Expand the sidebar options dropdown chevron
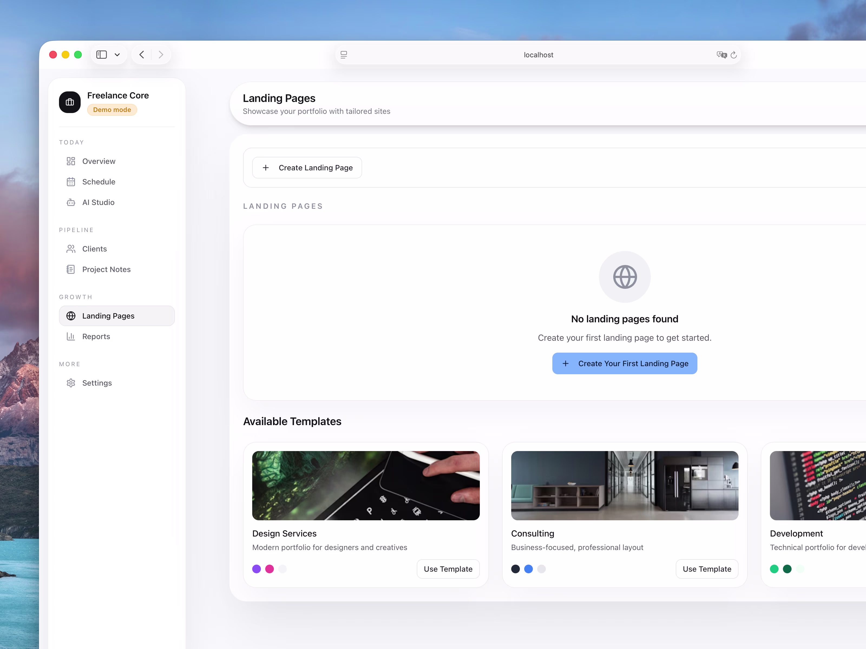Screen dimensions: 866x649 click(x=117, y=55)
